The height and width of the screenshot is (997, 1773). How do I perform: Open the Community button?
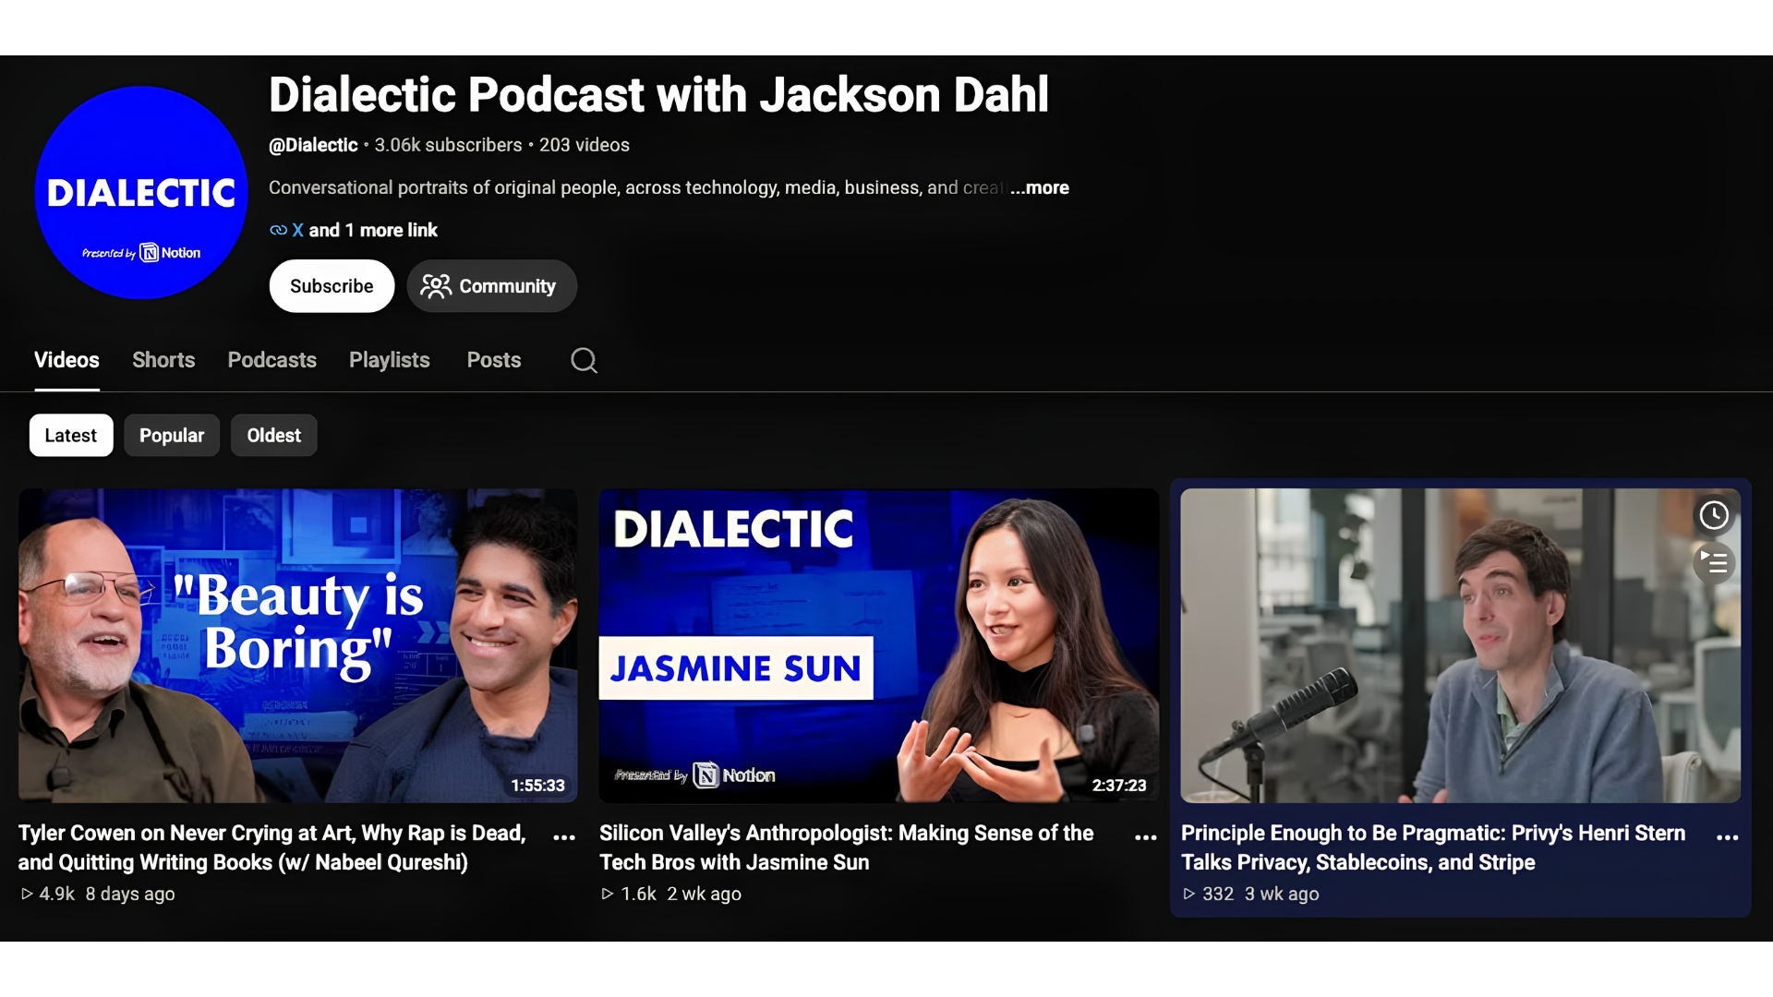point(492,286)
